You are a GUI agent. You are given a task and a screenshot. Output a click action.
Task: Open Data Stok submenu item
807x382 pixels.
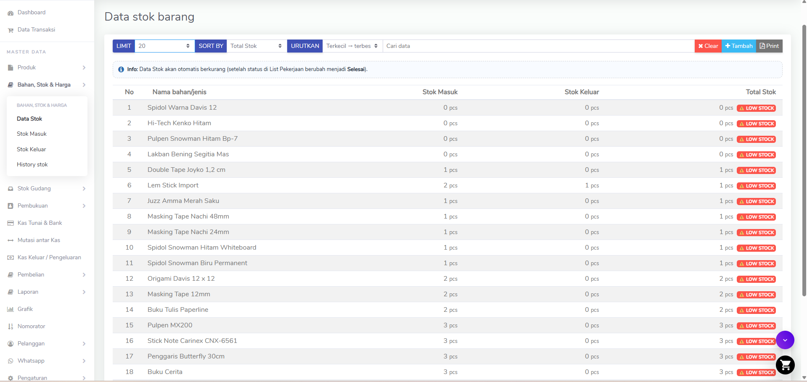(29, 119)
